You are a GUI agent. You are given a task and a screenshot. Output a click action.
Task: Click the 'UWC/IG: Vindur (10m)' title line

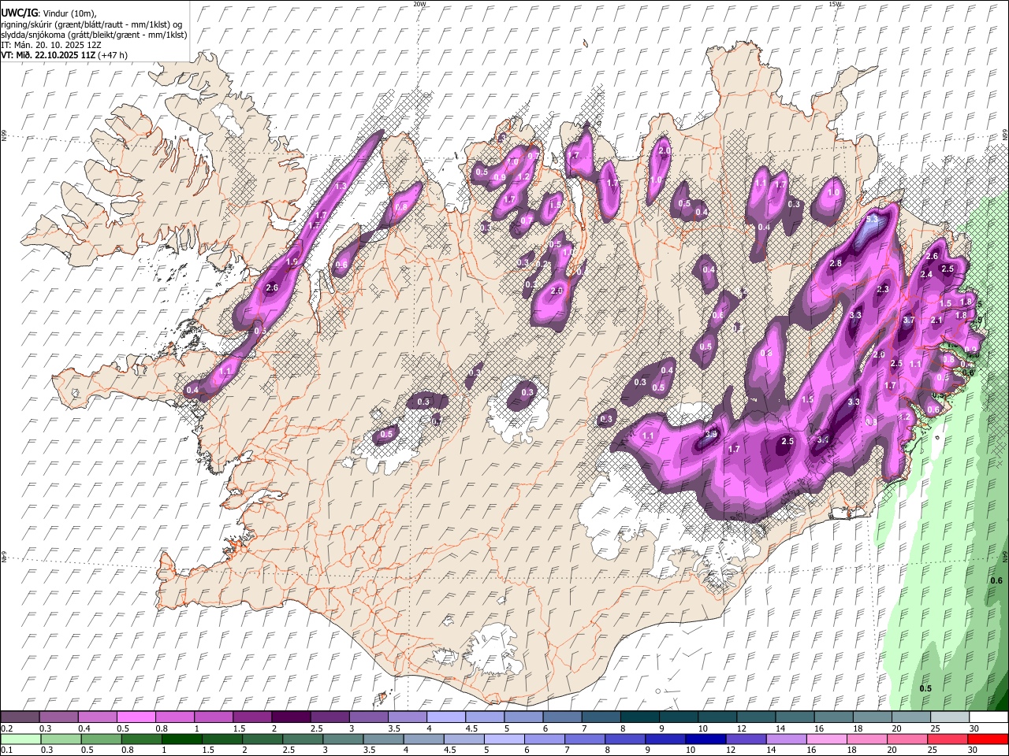48,13
